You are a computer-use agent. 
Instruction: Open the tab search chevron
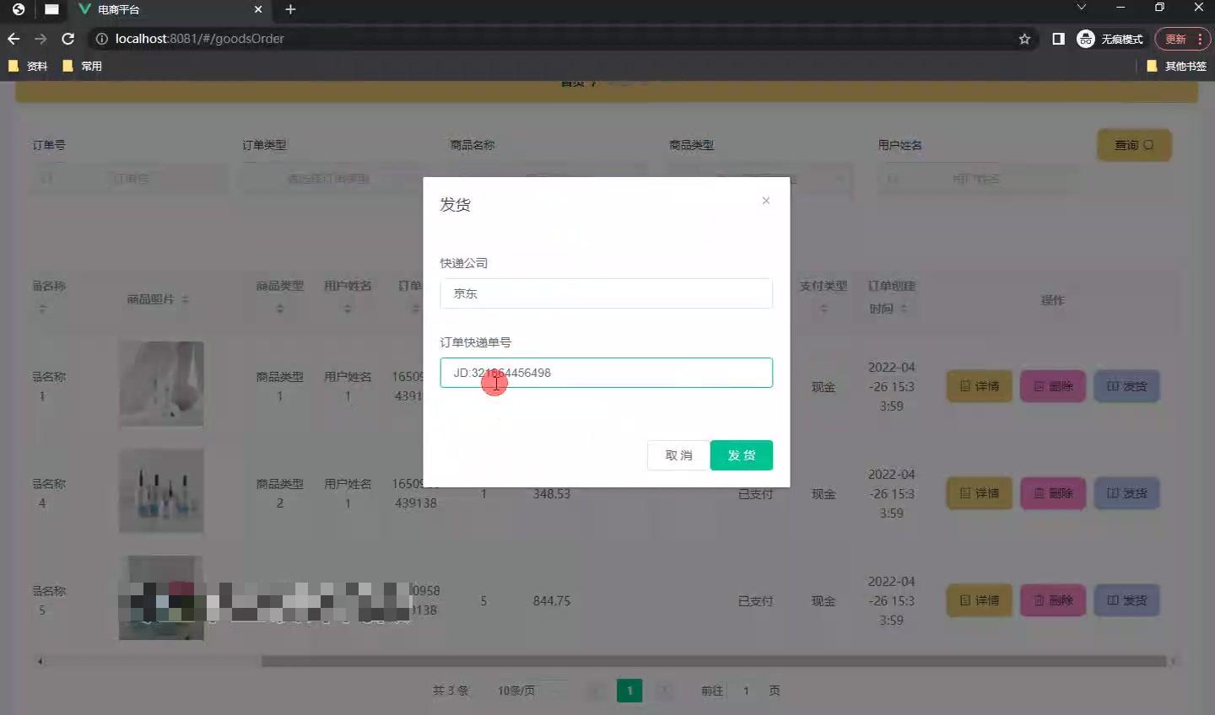pos(1081,8)
